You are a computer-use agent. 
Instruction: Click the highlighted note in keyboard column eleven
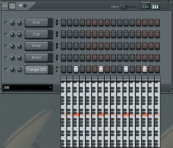[x=126, y=115]
